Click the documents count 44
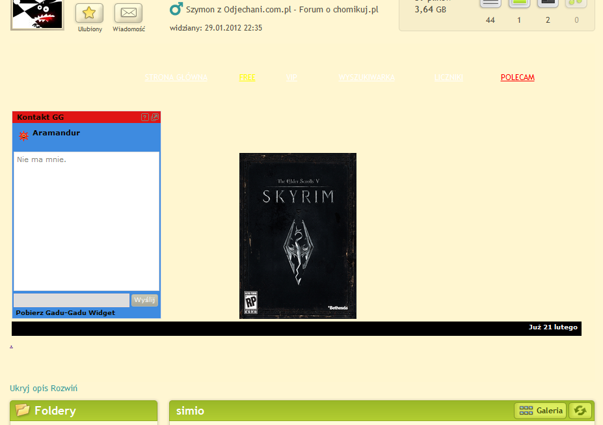 click(490, 20)
